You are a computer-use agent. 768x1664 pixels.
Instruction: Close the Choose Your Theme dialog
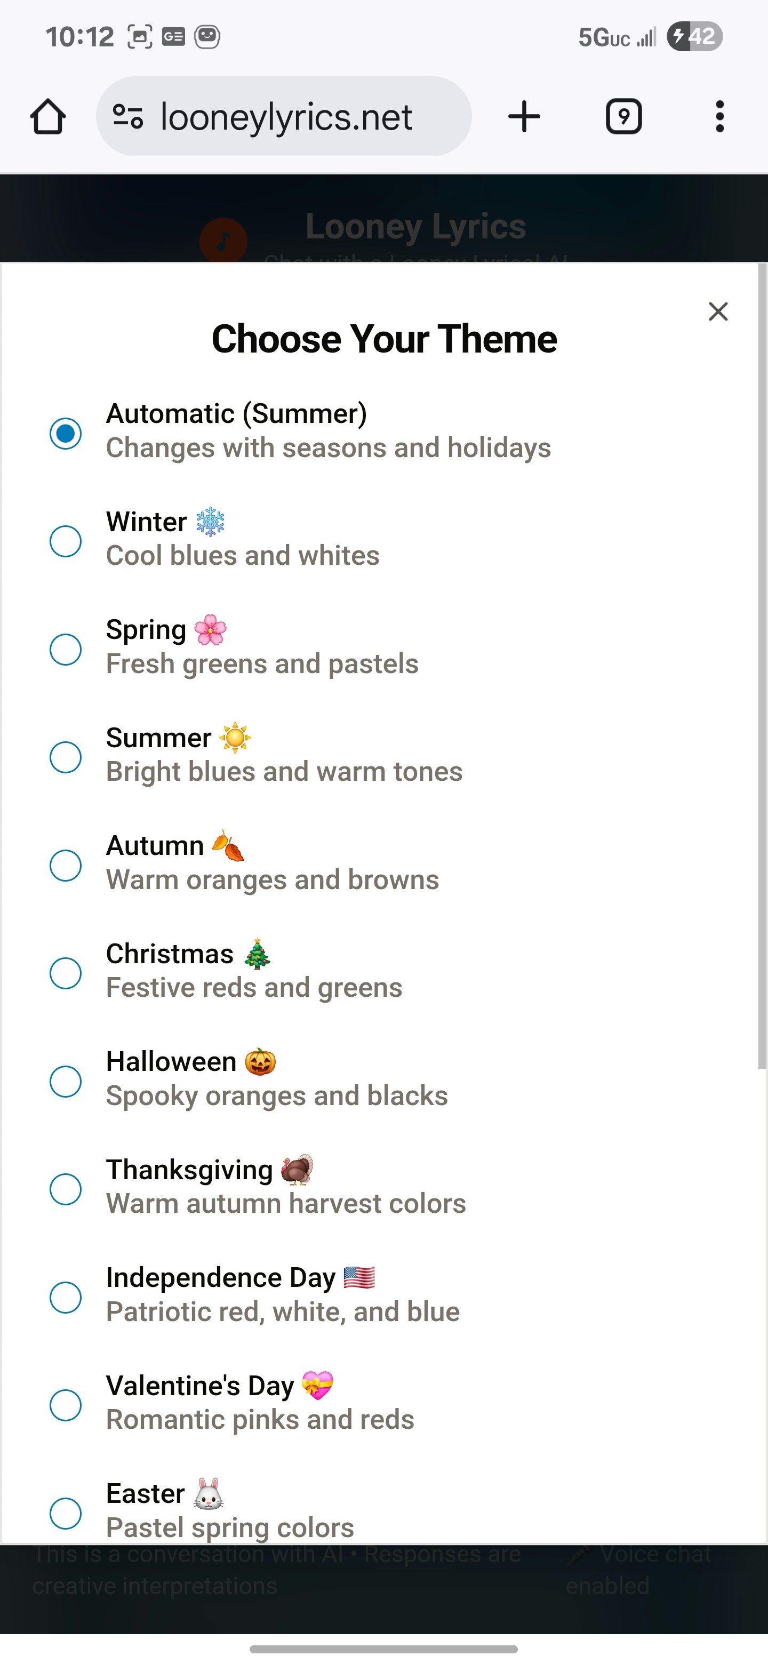coord(718,311)
